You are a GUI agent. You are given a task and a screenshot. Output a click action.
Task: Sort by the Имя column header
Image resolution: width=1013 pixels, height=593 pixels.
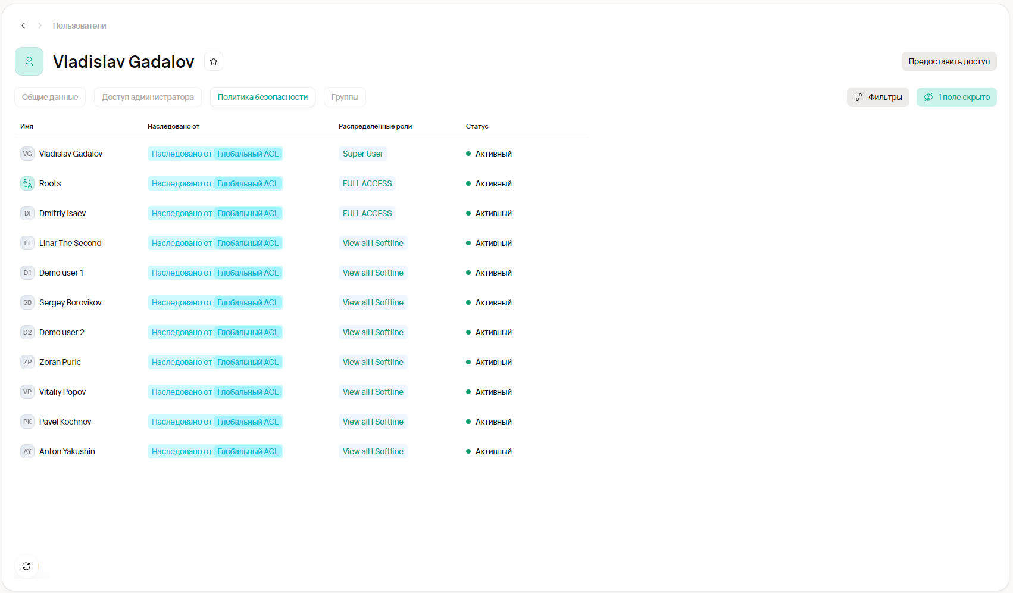pos(27,126)
